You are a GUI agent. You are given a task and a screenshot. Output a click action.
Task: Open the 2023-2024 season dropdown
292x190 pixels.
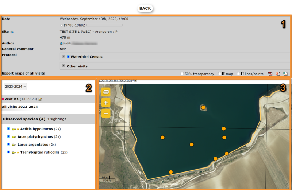pyautogui.click(x=15, y=87)
